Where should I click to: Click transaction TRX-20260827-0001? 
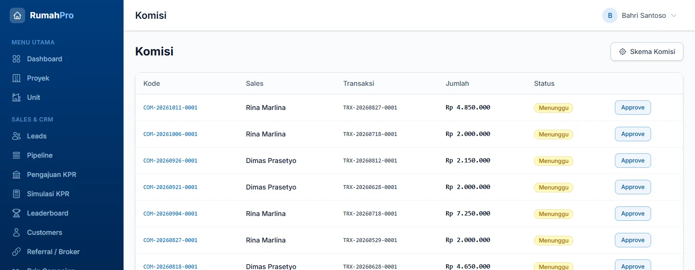(370, 108)
